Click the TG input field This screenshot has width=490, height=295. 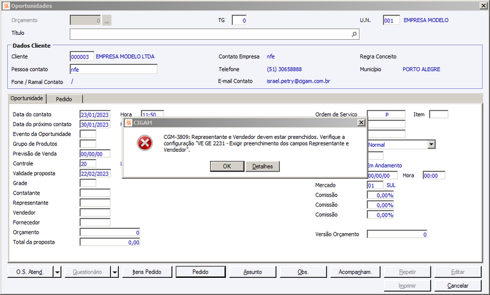click(x=239, y=21)
